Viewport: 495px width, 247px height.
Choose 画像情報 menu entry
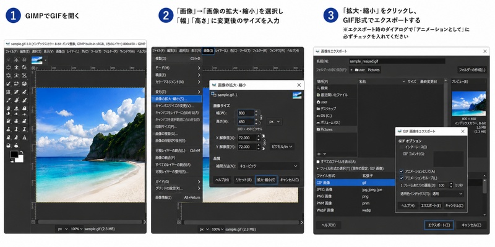click(x=177, y=197)
